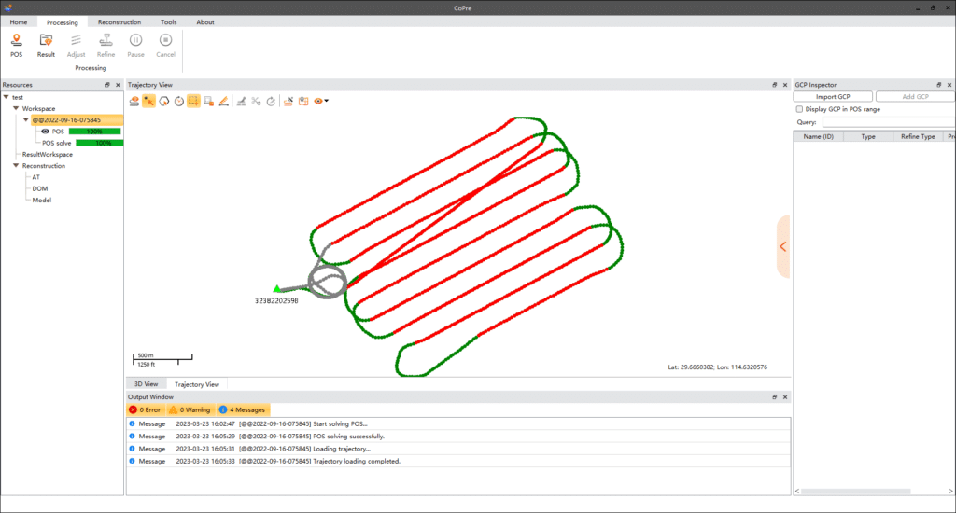Image resolution: width=956 pixels, height=513 pixels.
Task: Collapse the Workspace tree node
Action: click(x=16, y=108)
